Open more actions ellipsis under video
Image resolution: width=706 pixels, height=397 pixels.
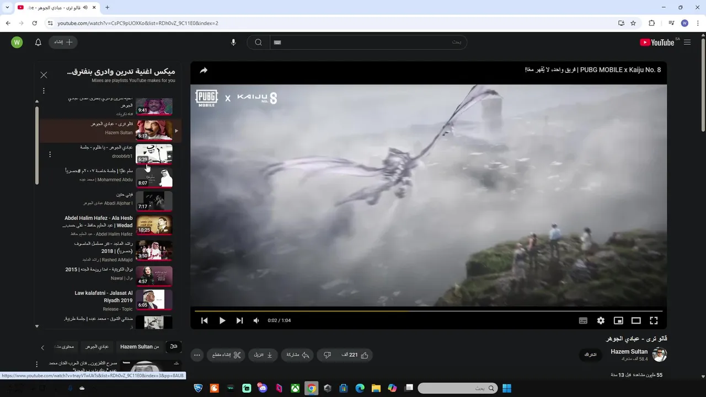click(x=197, y=355)
